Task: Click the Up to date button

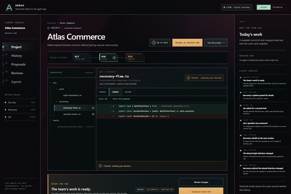Action: point(160,43)
